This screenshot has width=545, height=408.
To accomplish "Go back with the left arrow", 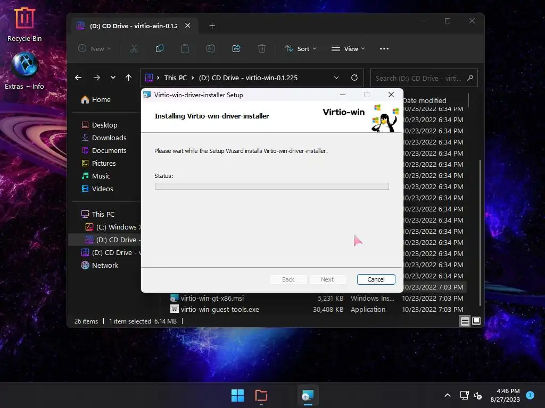I will coord(78,78).
